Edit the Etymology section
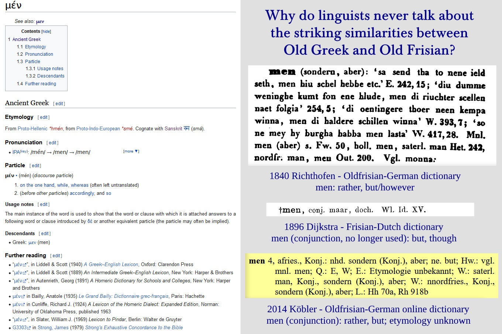Screen dimensions: 502x334 pyautogui.click(x=44, y=117)
